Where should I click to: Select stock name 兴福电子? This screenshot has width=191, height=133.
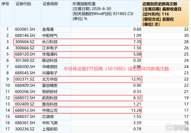tap(50, 73)
